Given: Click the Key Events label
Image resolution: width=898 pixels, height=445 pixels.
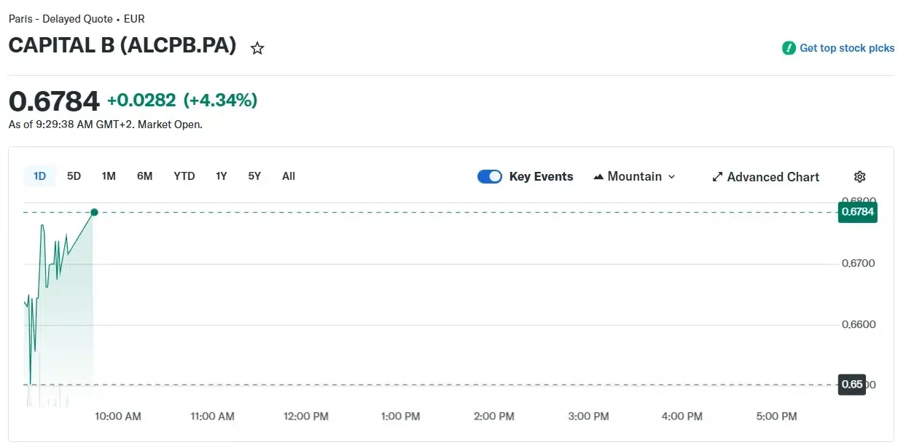Looking at the screenshot, I should [541, 176].
